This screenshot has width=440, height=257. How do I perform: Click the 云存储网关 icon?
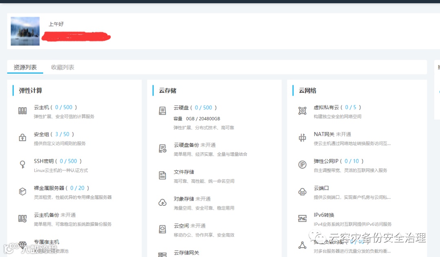163,254
